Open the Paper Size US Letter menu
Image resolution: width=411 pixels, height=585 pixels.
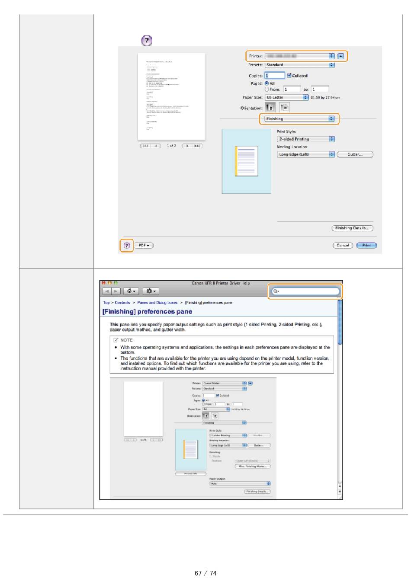pos(287,98)
